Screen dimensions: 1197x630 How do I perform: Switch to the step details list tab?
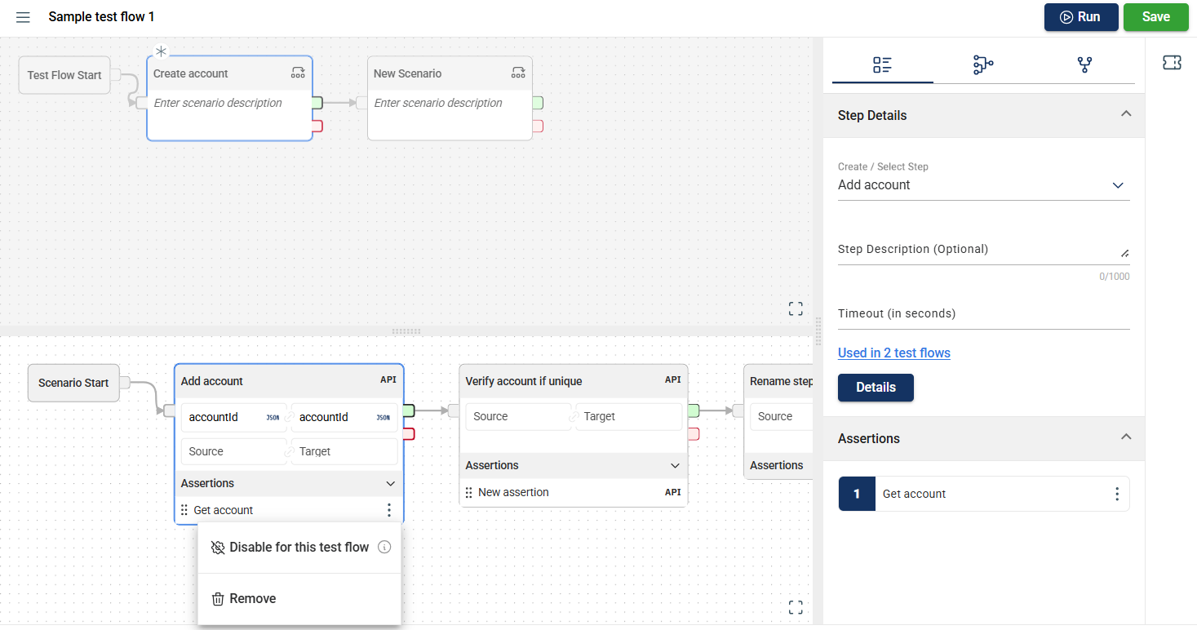[882, 65]
